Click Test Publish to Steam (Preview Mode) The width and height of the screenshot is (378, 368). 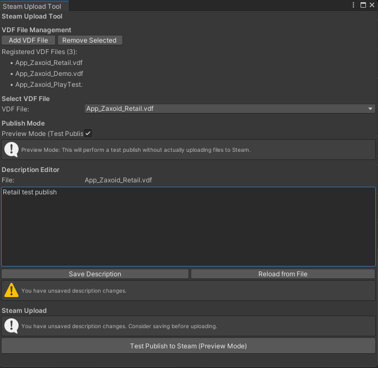pyautogui.click(x=188, y=346)
